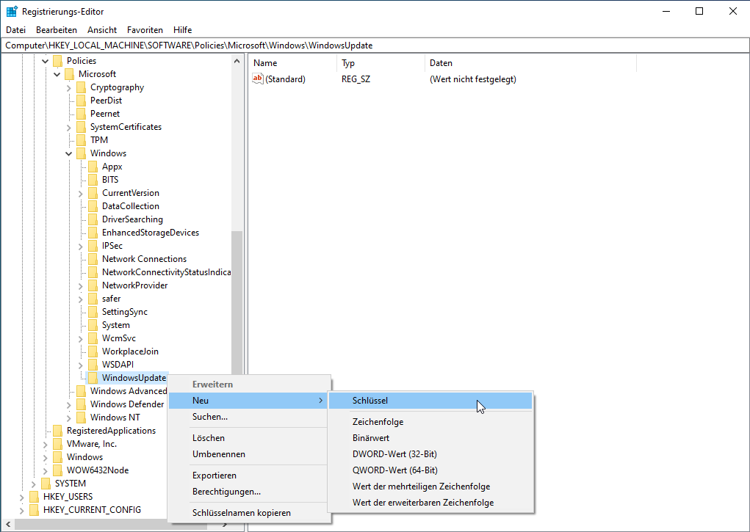Screen dimensions: 750x532
Task: Click the DataCollection folder icon
Action: click(x=93, y=206)
